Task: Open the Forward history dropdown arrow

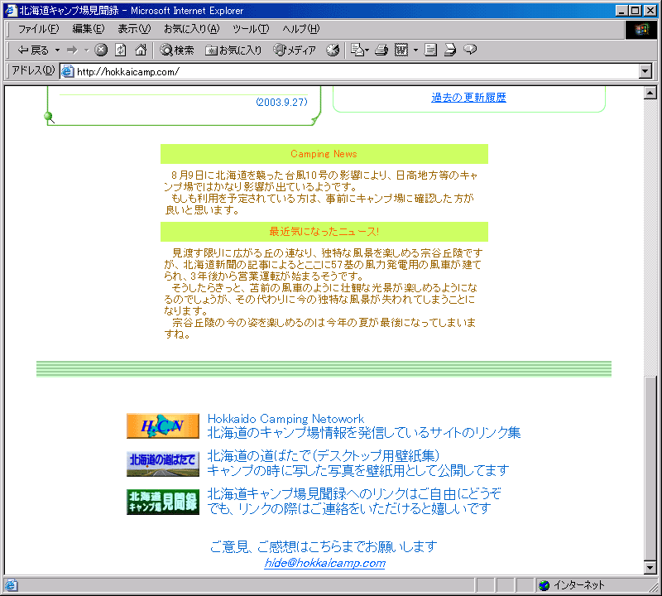Action: (x=87, y=50)
